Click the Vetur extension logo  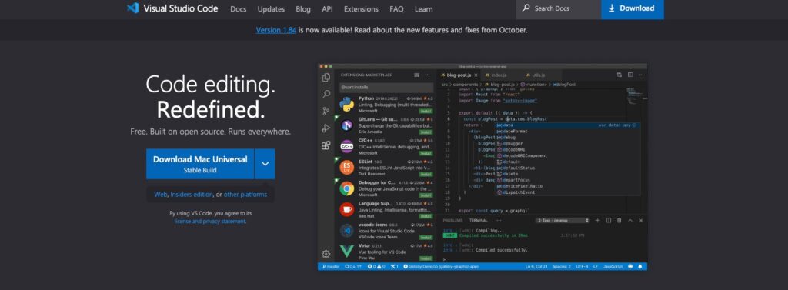click(347, 252)
